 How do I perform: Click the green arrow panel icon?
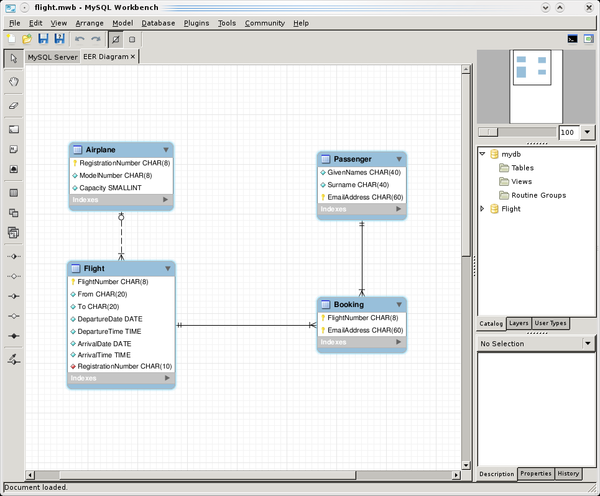click(589, 39)
